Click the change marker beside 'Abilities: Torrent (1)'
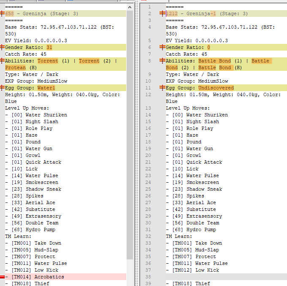This screenshot has height=286, width=287. pos(2,61)
